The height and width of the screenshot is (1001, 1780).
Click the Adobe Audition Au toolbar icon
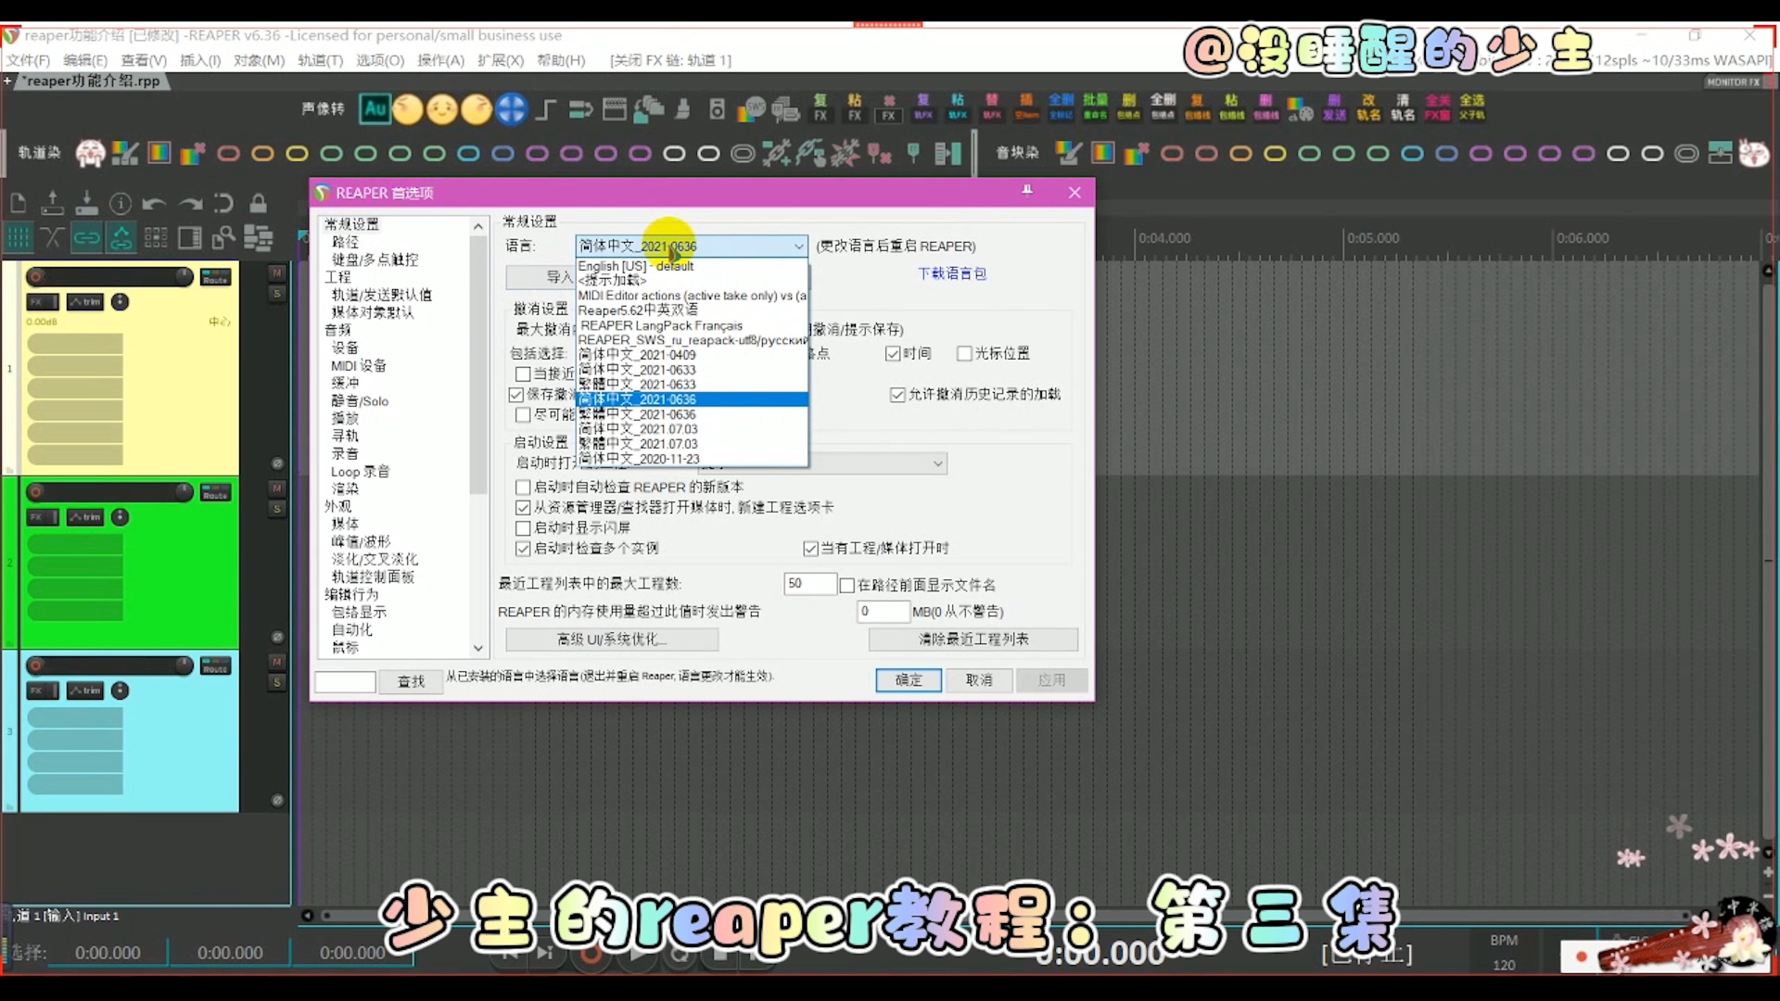point(375,109)
